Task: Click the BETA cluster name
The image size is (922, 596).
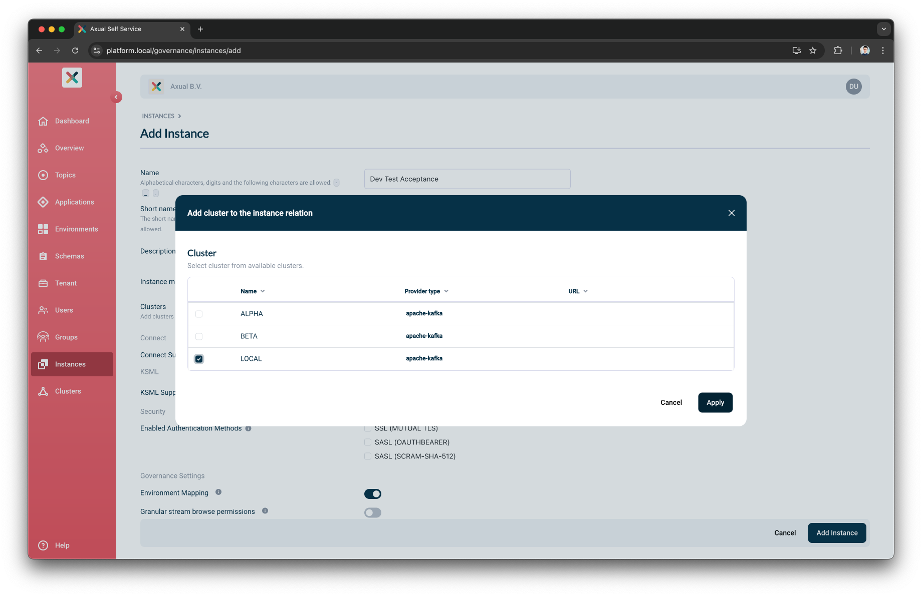Action: pos(249,336)
